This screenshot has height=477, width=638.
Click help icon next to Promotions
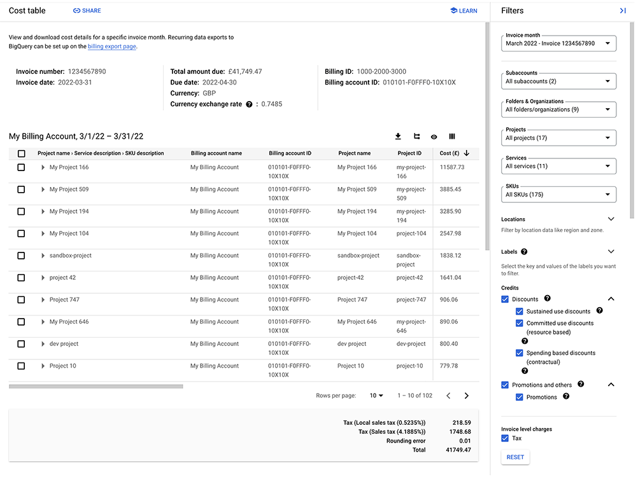point(566,397)
